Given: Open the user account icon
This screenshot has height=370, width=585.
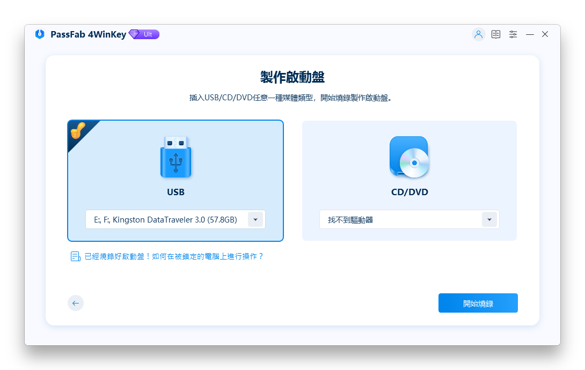Looking at the screenshot, I should (478, 34).
